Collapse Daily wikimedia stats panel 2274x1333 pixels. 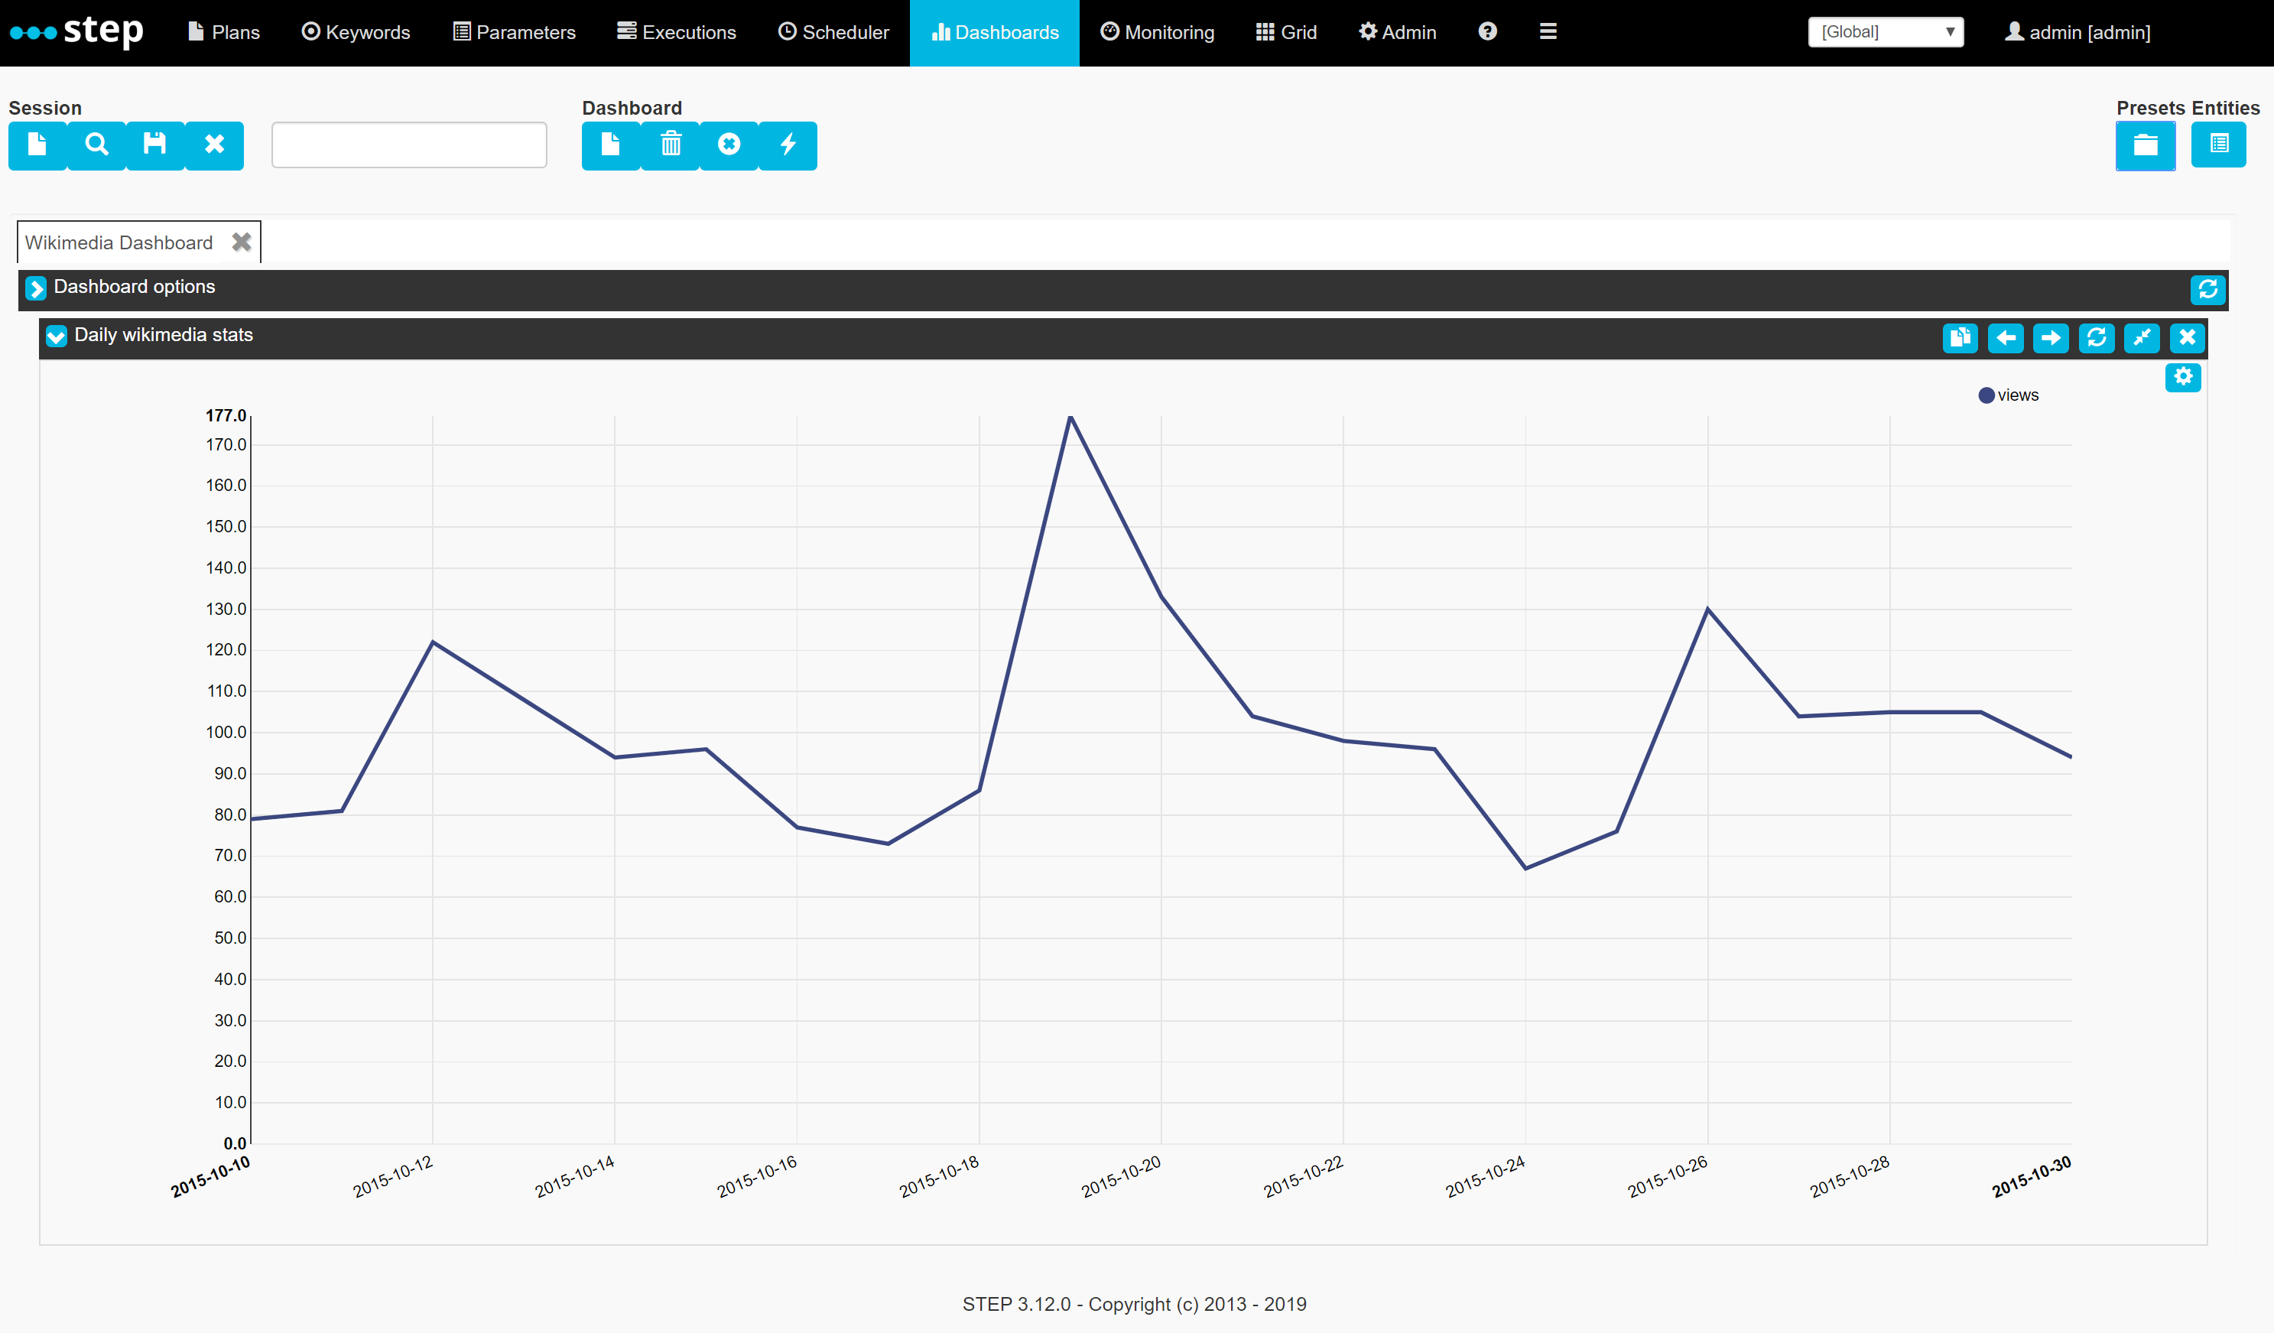point(56,337)
